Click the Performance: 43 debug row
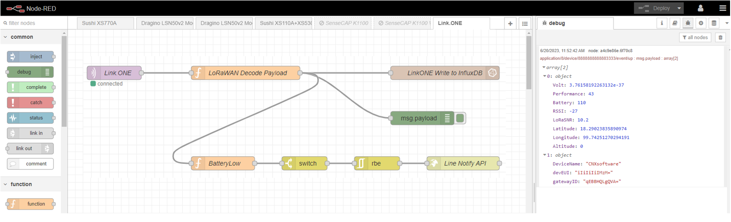 pyautogui.click(x=573, y=94)
